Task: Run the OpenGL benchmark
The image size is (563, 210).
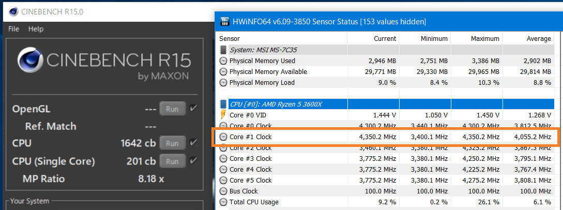Action: (x=172, y=109)
